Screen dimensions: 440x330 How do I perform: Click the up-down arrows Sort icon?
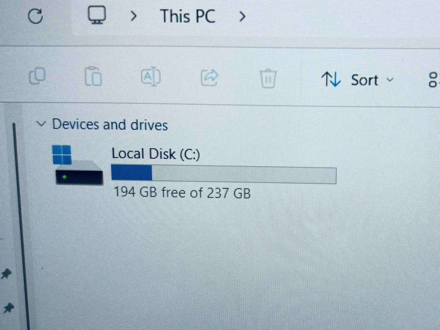point(331,79)
